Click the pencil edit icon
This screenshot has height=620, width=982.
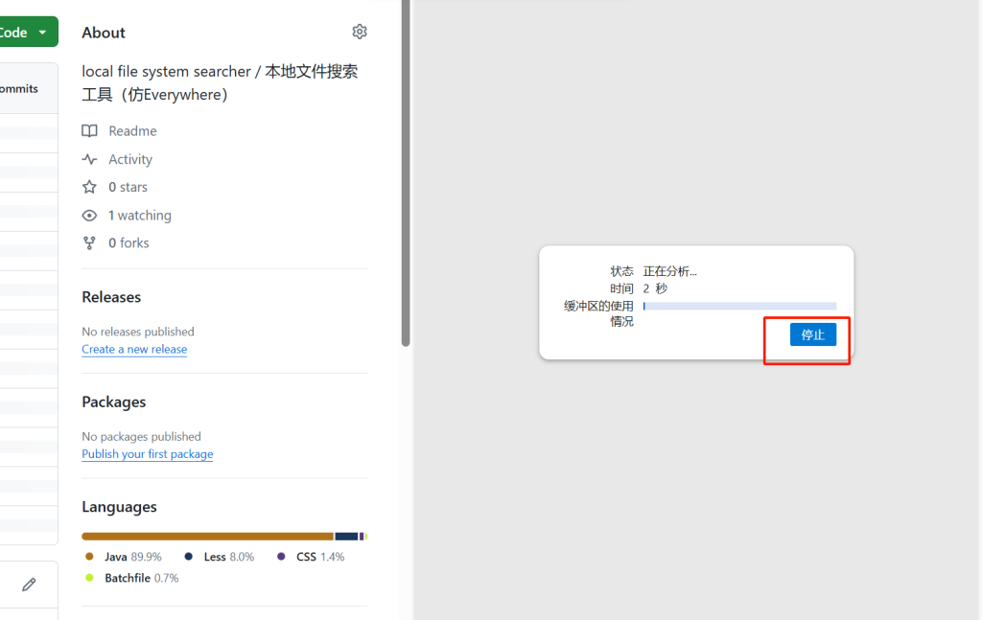(29, 585)
